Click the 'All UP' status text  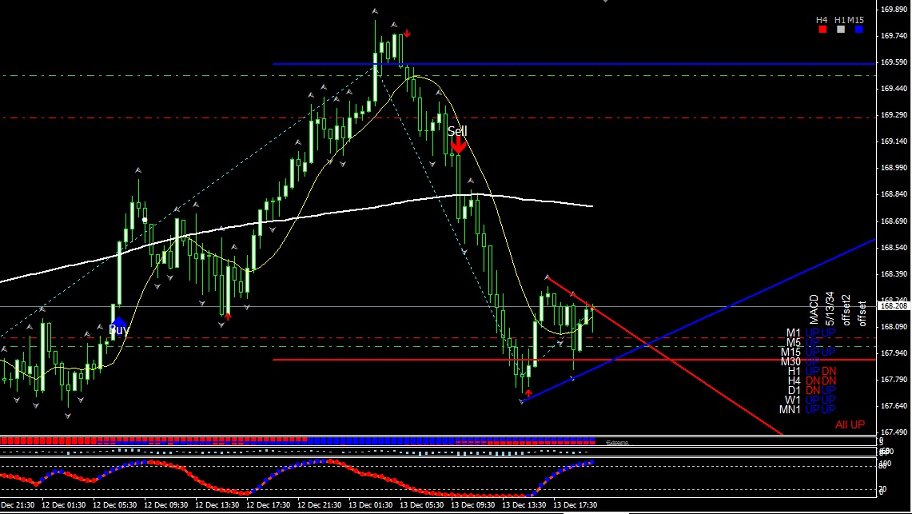[x=850, y=425]
